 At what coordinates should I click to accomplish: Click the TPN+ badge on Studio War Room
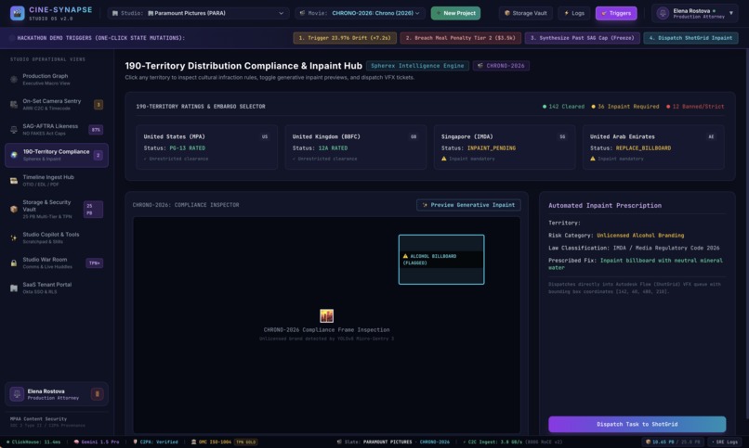[x=95, y=262]
